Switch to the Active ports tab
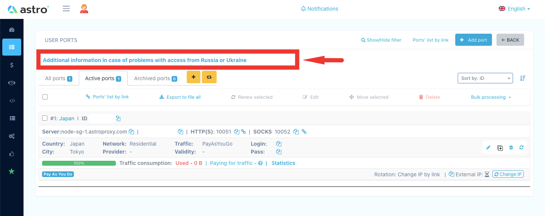This screenshot has width=545, height=216. tap(103, 78)
